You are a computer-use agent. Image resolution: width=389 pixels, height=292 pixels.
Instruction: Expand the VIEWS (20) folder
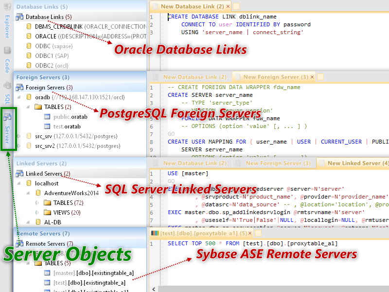[37, 212]
